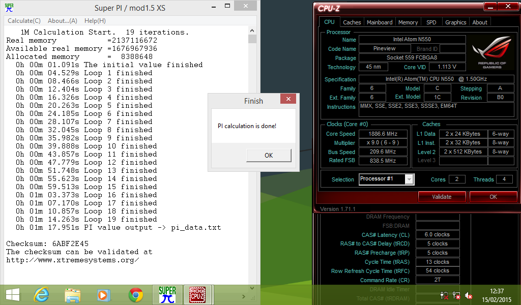This screenshot has width=521, height=305.
Task: Launch Internet Explorer from the taskbar
Action: pos(42,295)
